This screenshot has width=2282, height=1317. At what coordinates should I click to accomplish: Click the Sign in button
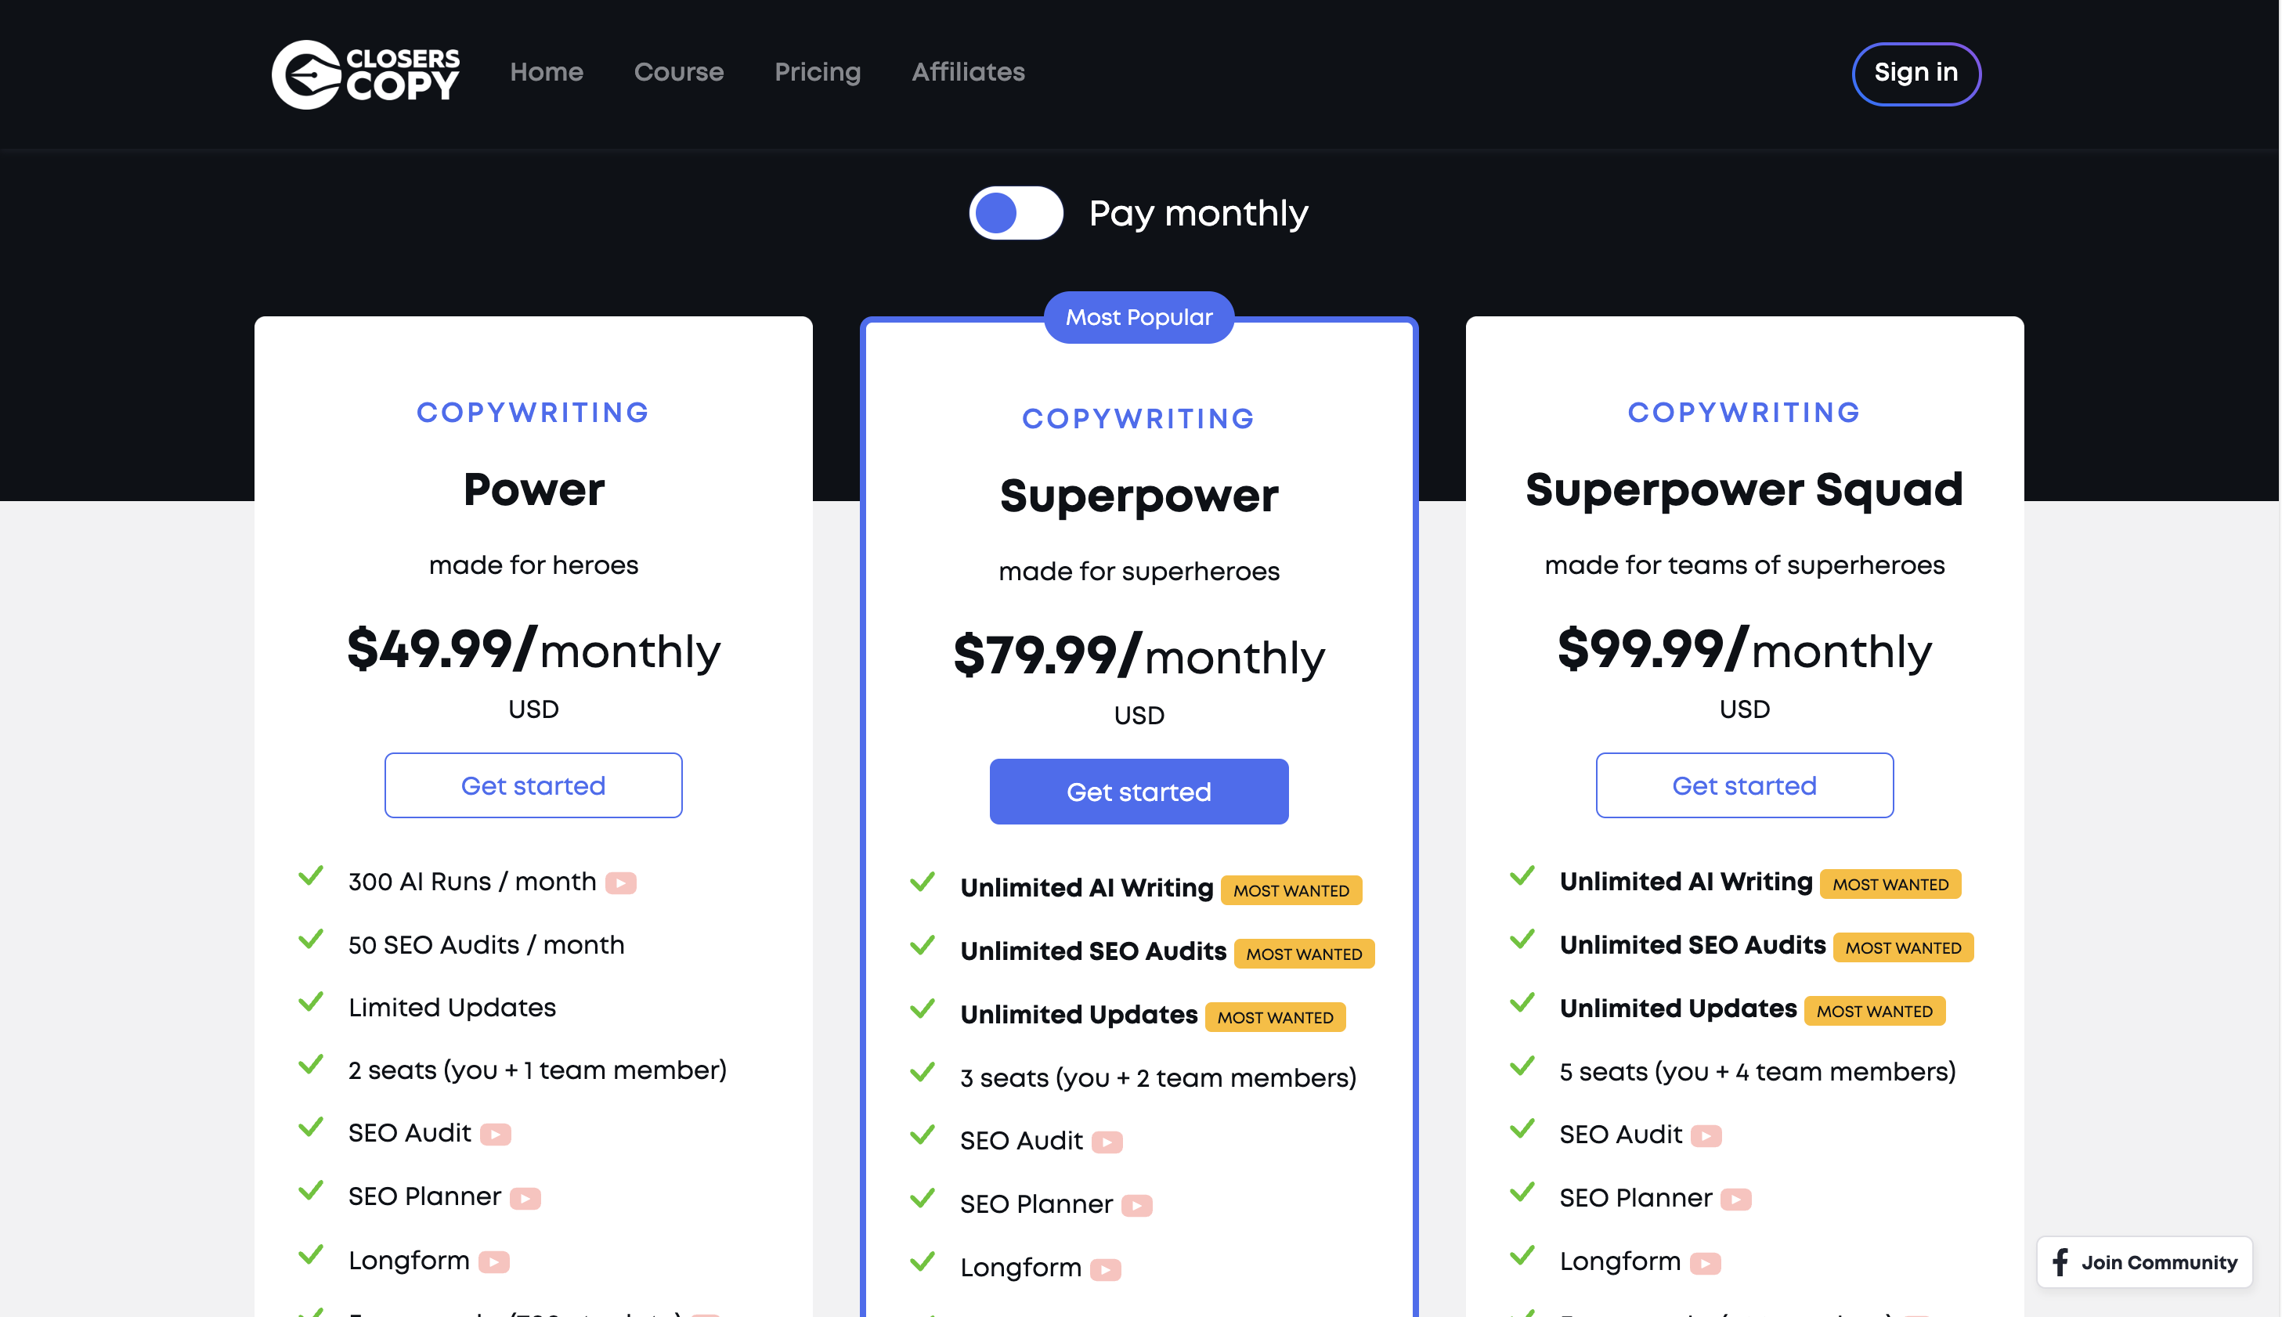[1916, 74]
